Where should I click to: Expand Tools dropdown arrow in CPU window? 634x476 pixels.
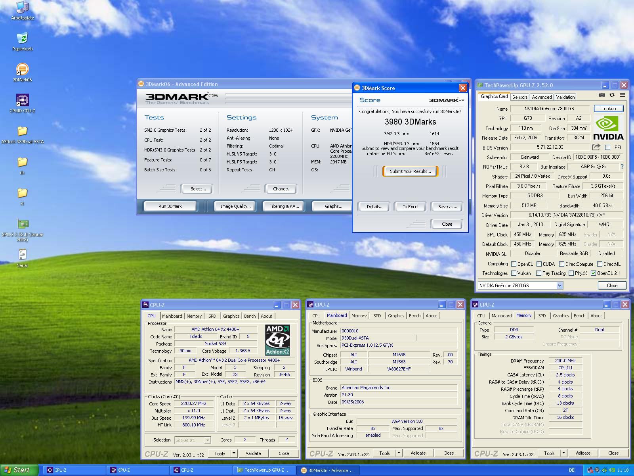click(x=234, y=453)
